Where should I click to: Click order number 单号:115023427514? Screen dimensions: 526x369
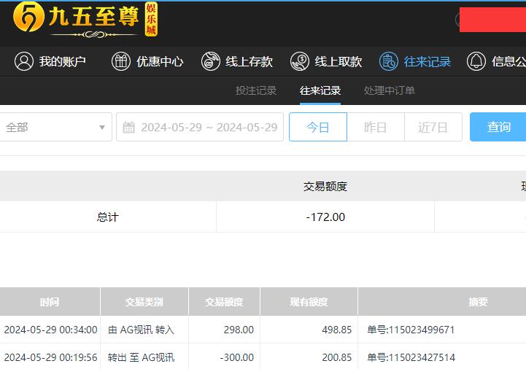click(x=411, y=357)
